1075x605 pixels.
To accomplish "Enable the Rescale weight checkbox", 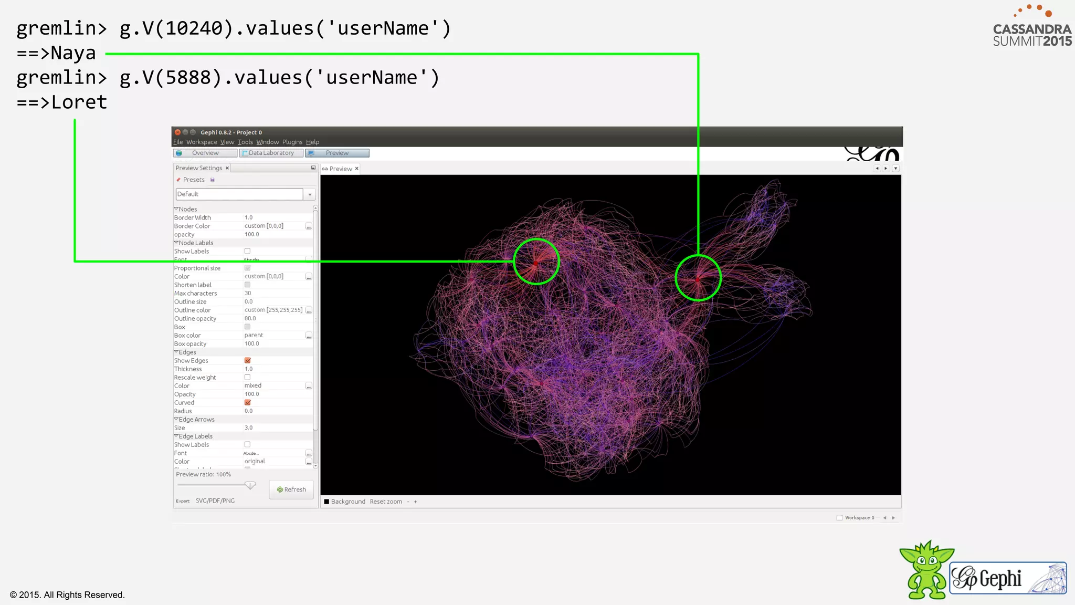I will [248, 378].
